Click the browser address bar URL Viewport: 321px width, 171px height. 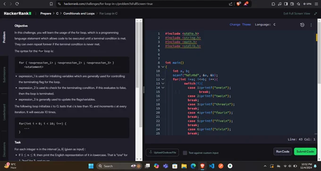[108, 4]
